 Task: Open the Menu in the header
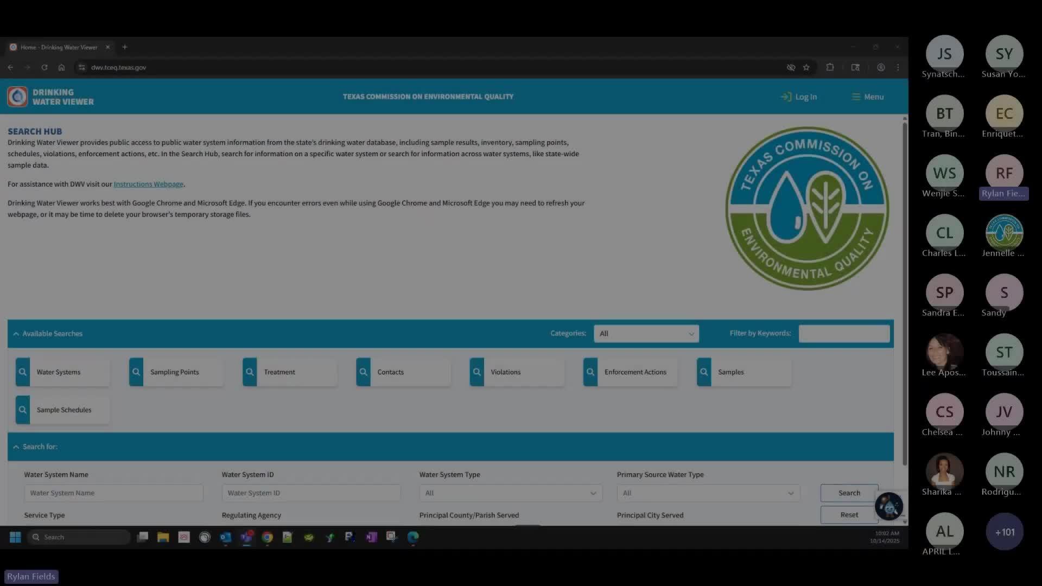click(x=867, y=97)
